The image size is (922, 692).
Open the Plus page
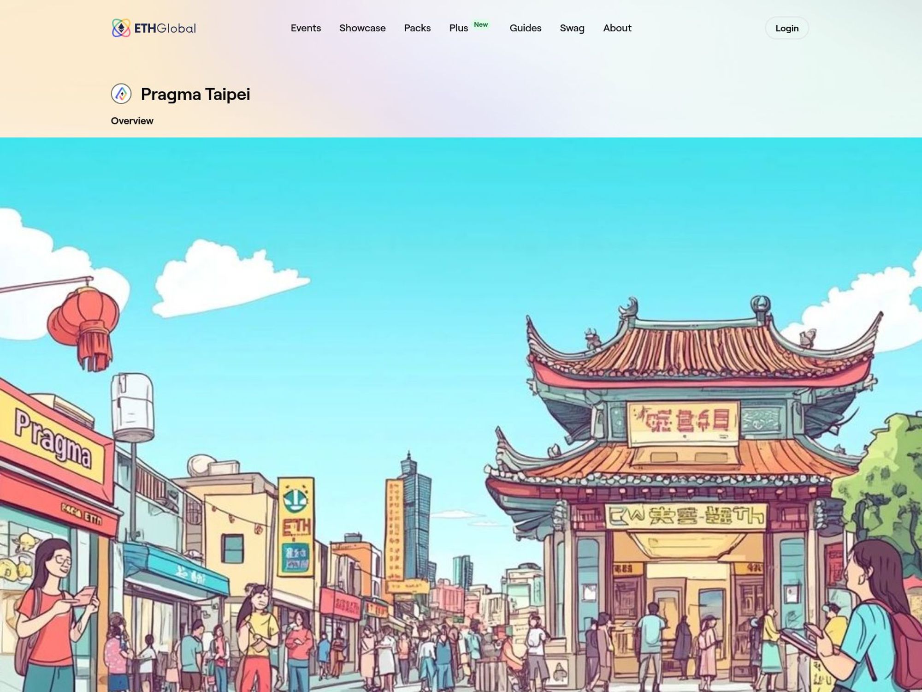click(x=459, y=28)
